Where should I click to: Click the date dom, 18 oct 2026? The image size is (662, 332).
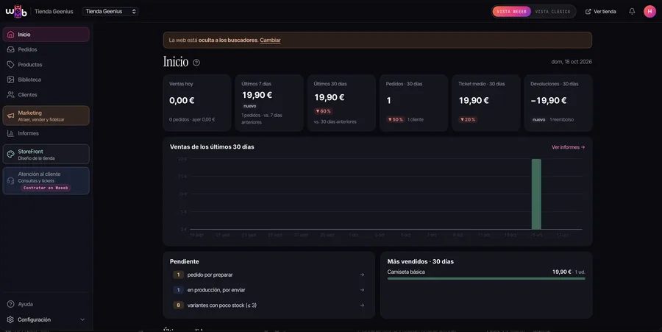[572, 62]
